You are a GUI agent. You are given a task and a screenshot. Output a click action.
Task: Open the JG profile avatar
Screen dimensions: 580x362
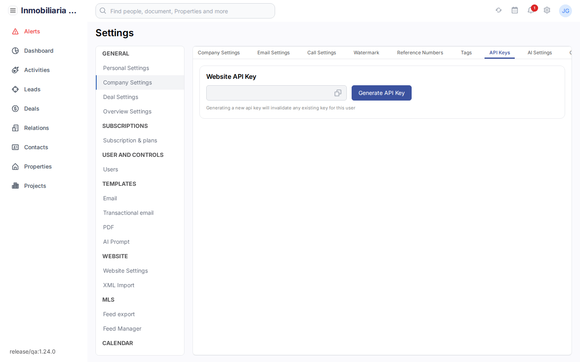coord(565,10)
